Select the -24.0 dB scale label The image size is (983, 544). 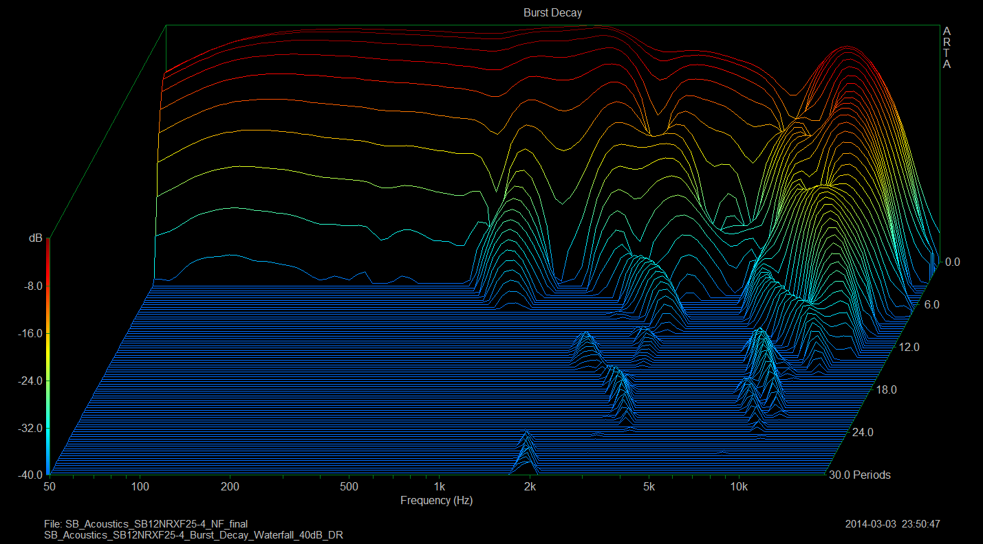click(x=32, y=381)
